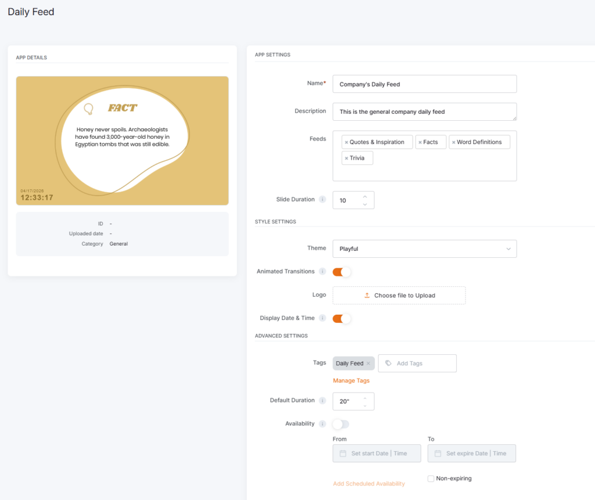Click the info icon next to Default Duration
The height and width of the screenshot is (500, 595).
pyautogui.click(x=322, y=401)
